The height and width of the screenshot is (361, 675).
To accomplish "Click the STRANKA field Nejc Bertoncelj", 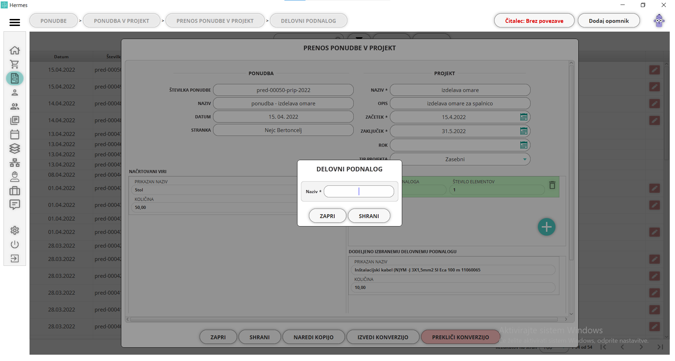I will point(283,130).
